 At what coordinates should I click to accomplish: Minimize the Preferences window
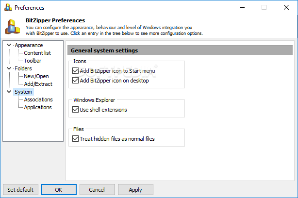242,7
